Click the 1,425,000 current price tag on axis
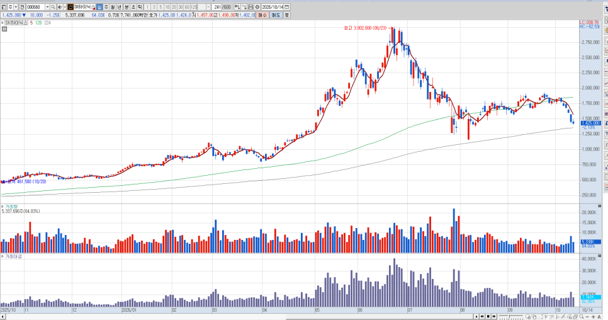Image resolution: width=608 pixels, height=320 pixels. click(590, 123)
